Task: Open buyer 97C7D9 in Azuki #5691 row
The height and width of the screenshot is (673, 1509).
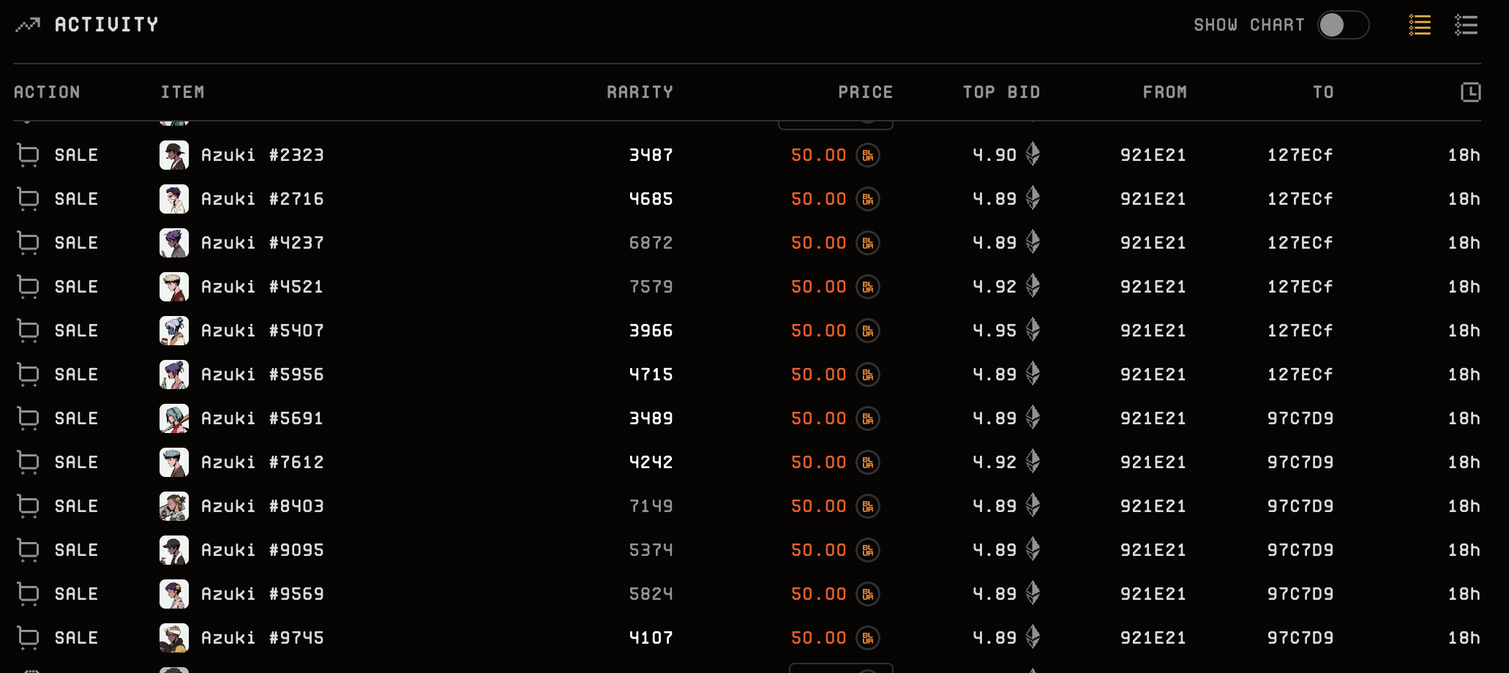Action: tap(1300, 418)
